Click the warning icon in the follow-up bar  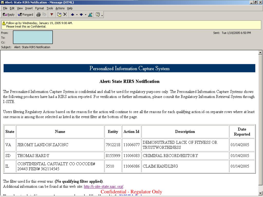pyautogui.click(x=4, y=23)
